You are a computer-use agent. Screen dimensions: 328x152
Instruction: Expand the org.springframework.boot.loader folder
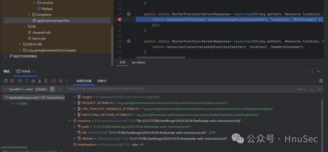click(20, 50)
